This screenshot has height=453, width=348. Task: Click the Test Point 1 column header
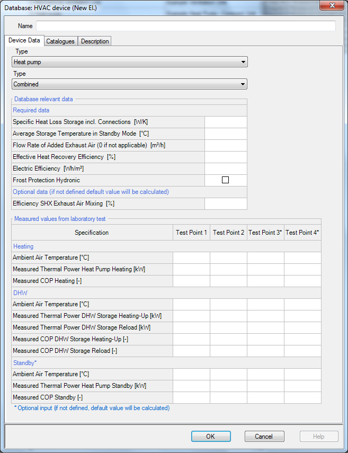(x=191, y=233)
